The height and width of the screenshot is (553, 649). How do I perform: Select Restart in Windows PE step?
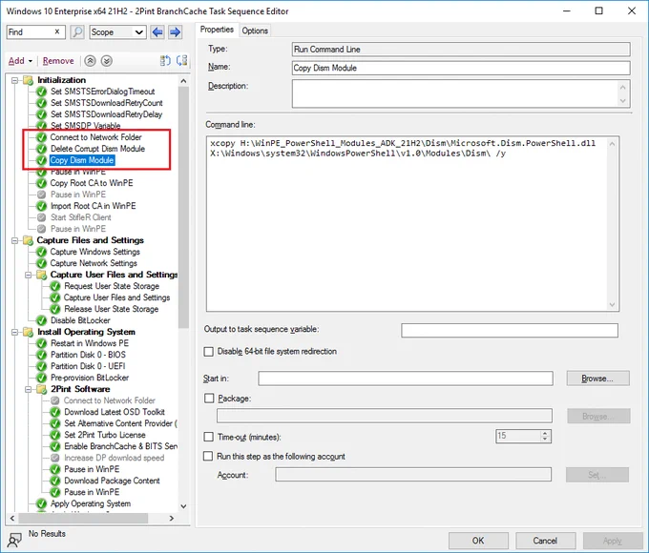(90, 343)
